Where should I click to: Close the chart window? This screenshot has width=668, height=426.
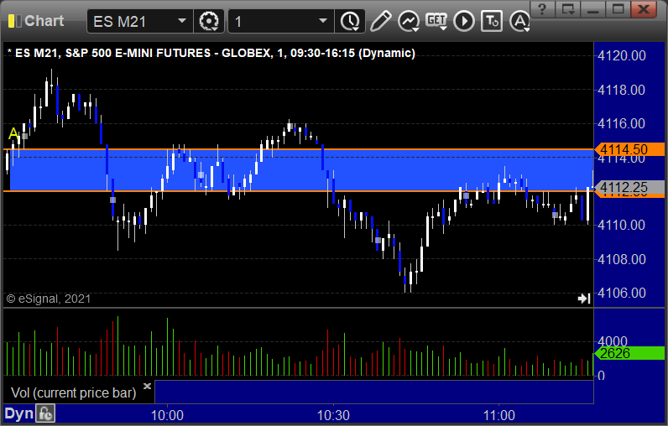click(644, 9)
